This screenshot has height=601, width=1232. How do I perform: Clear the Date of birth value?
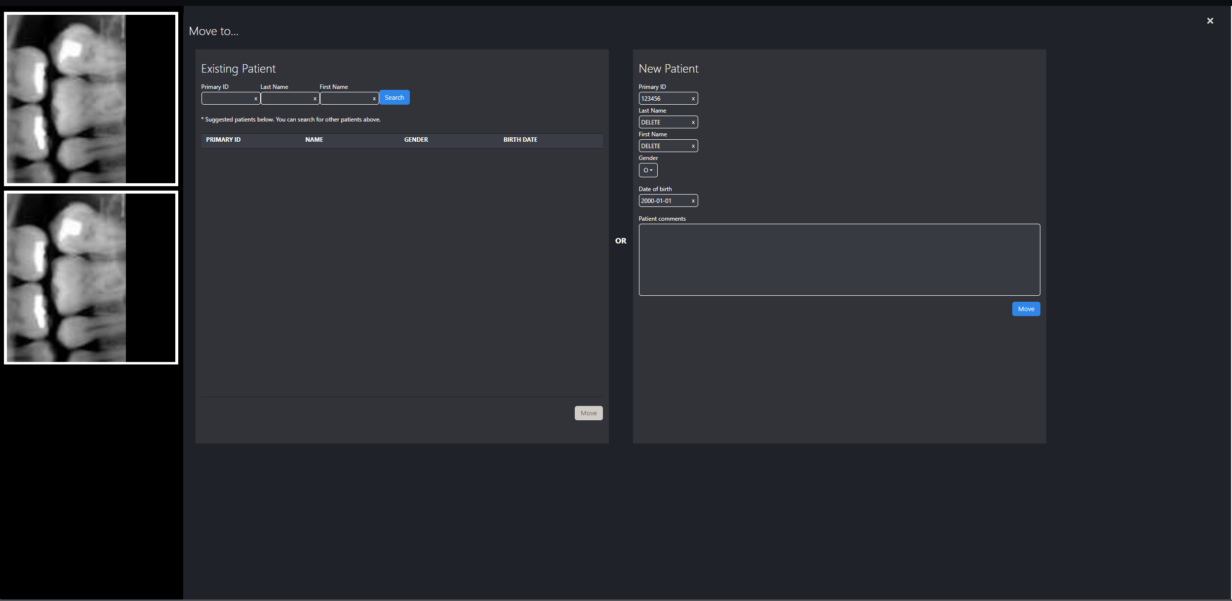(x=693, y=201)
